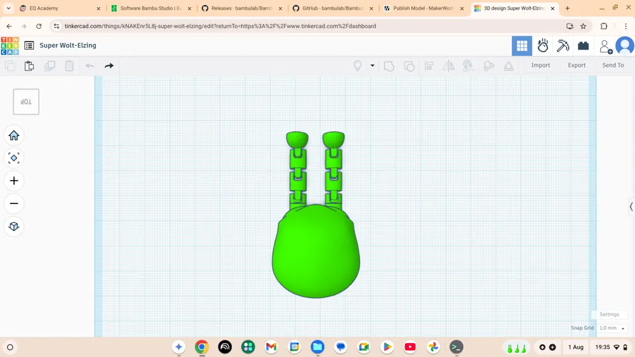The width and height of the screenshot is (635, 357).
Task: Click the Tinkercad logo
Action: tap(10, 46)
